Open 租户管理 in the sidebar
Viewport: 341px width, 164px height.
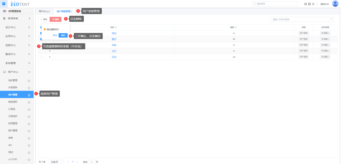click(13, 131)
